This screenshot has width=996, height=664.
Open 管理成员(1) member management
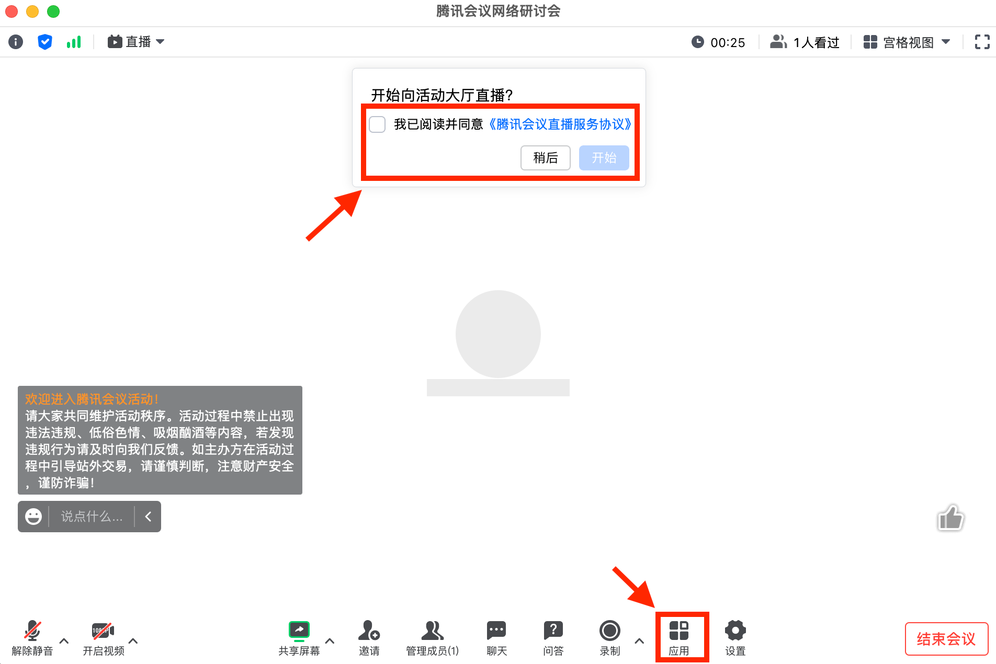click(x=433, y=638)
